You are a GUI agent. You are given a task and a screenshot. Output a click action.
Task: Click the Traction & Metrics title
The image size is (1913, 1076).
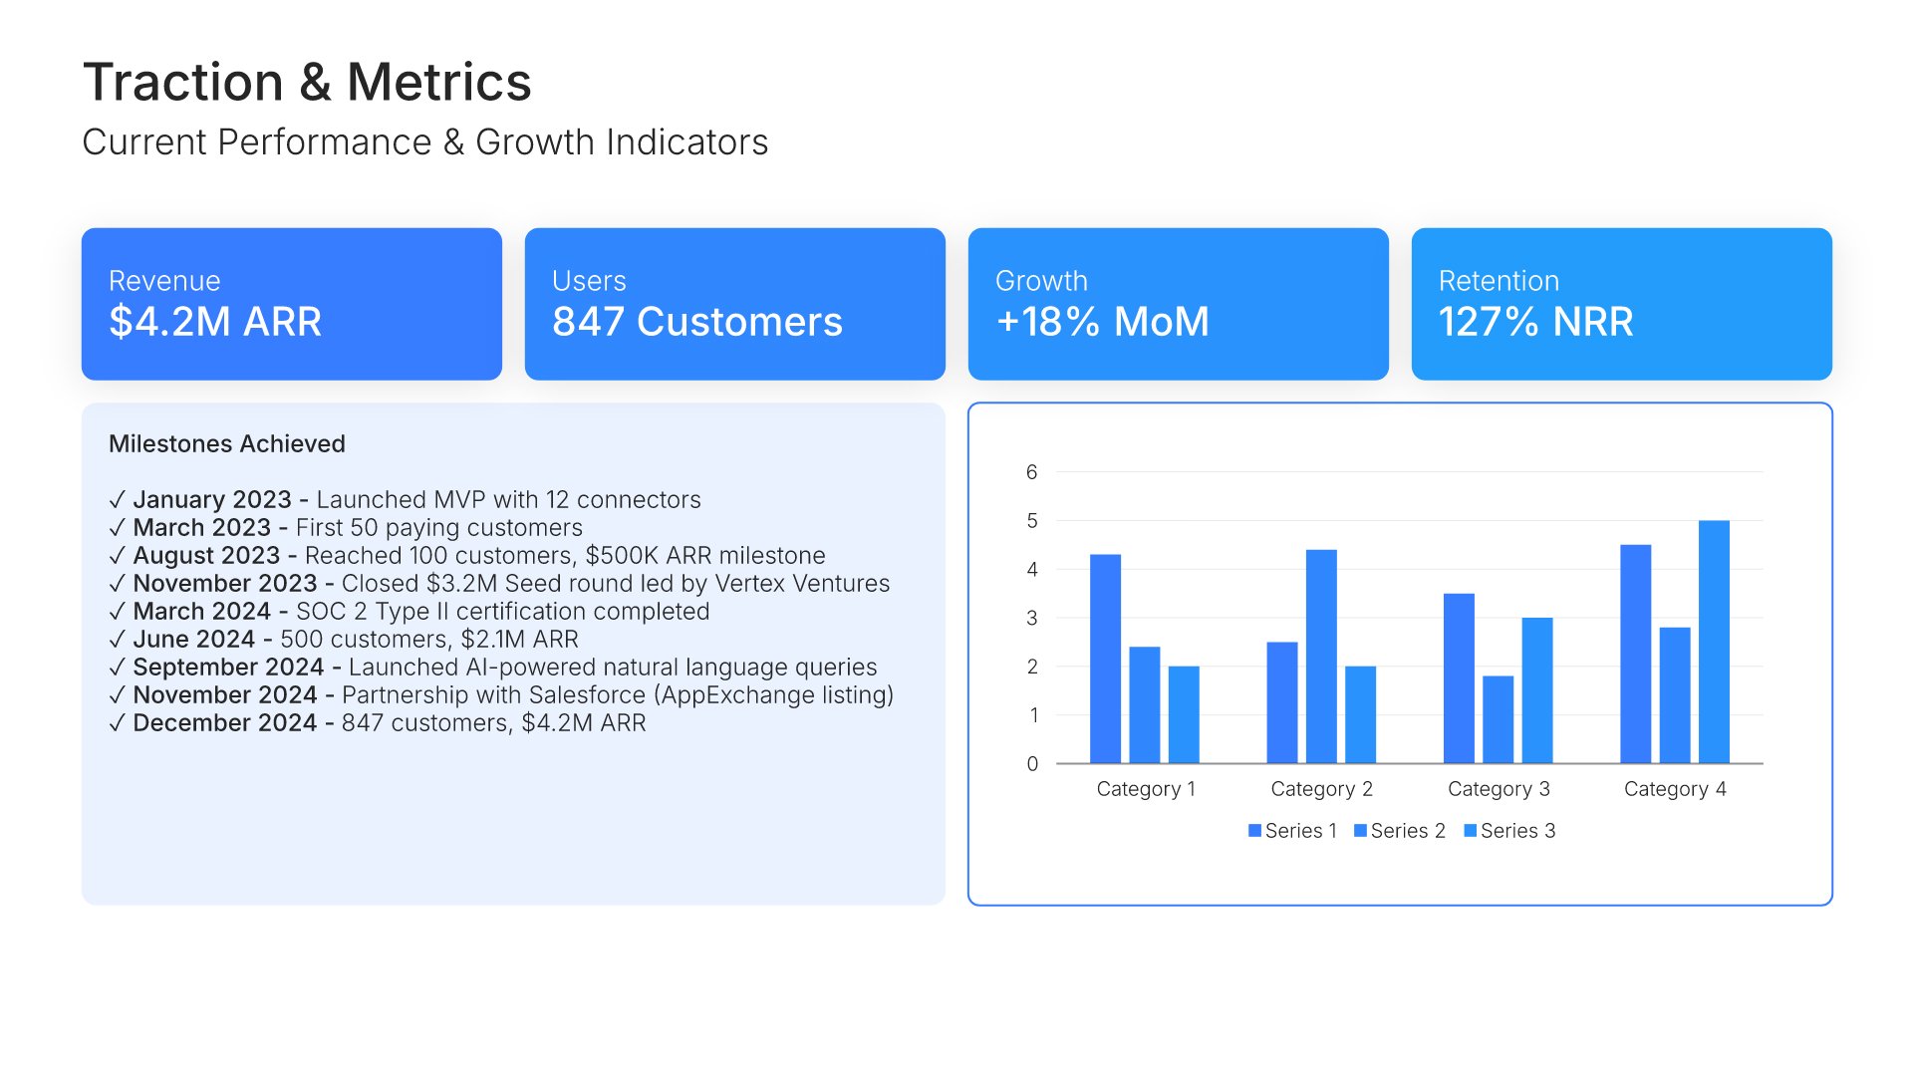pyautogui.click(x=307, y=82)
